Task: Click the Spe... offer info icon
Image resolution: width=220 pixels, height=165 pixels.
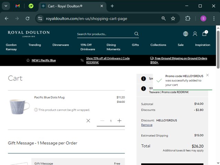Action: [143, 79]
